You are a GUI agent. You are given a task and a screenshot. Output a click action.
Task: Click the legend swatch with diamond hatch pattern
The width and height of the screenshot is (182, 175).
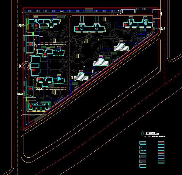point(143,143)
